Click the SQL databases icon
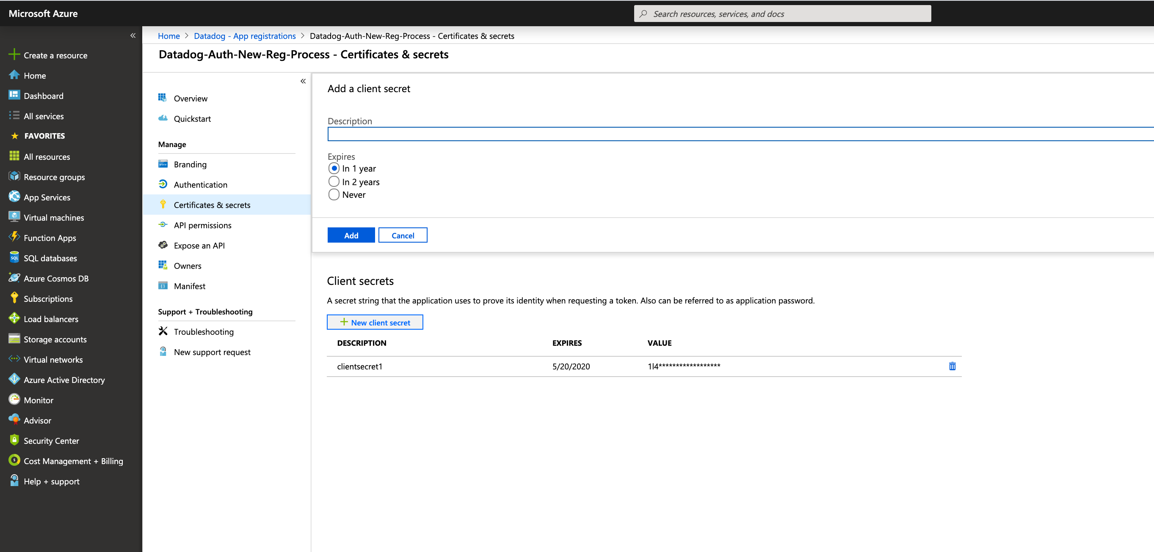The image size is (1154, 552). [x=14, y=258]
